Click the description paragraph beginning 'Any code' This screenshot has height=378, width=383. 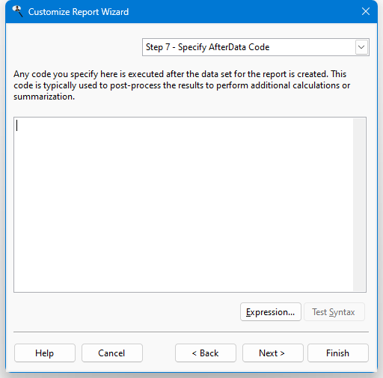182,85
